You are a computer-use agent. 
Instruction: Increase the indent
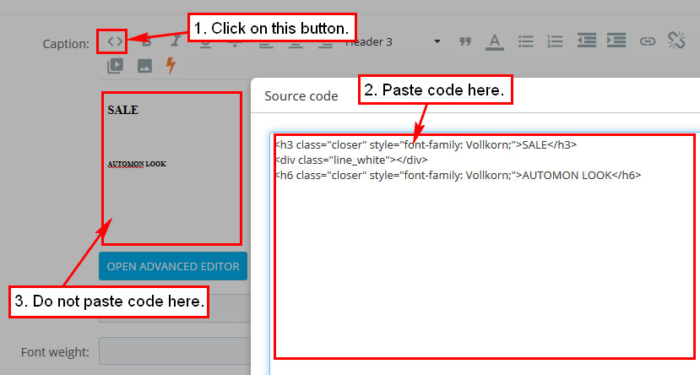click(x=616, y=41)
